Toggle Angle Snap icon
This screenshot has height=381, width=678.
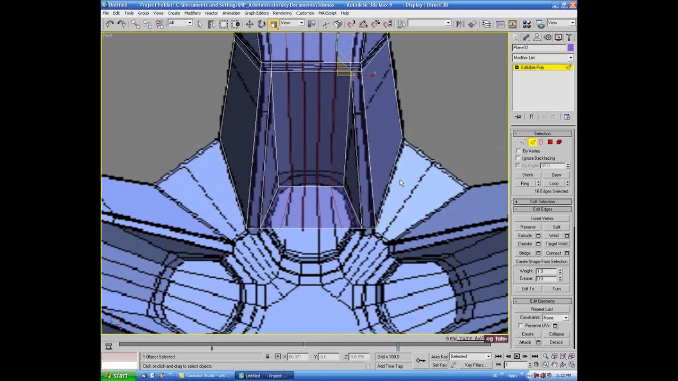click(363, 24)
